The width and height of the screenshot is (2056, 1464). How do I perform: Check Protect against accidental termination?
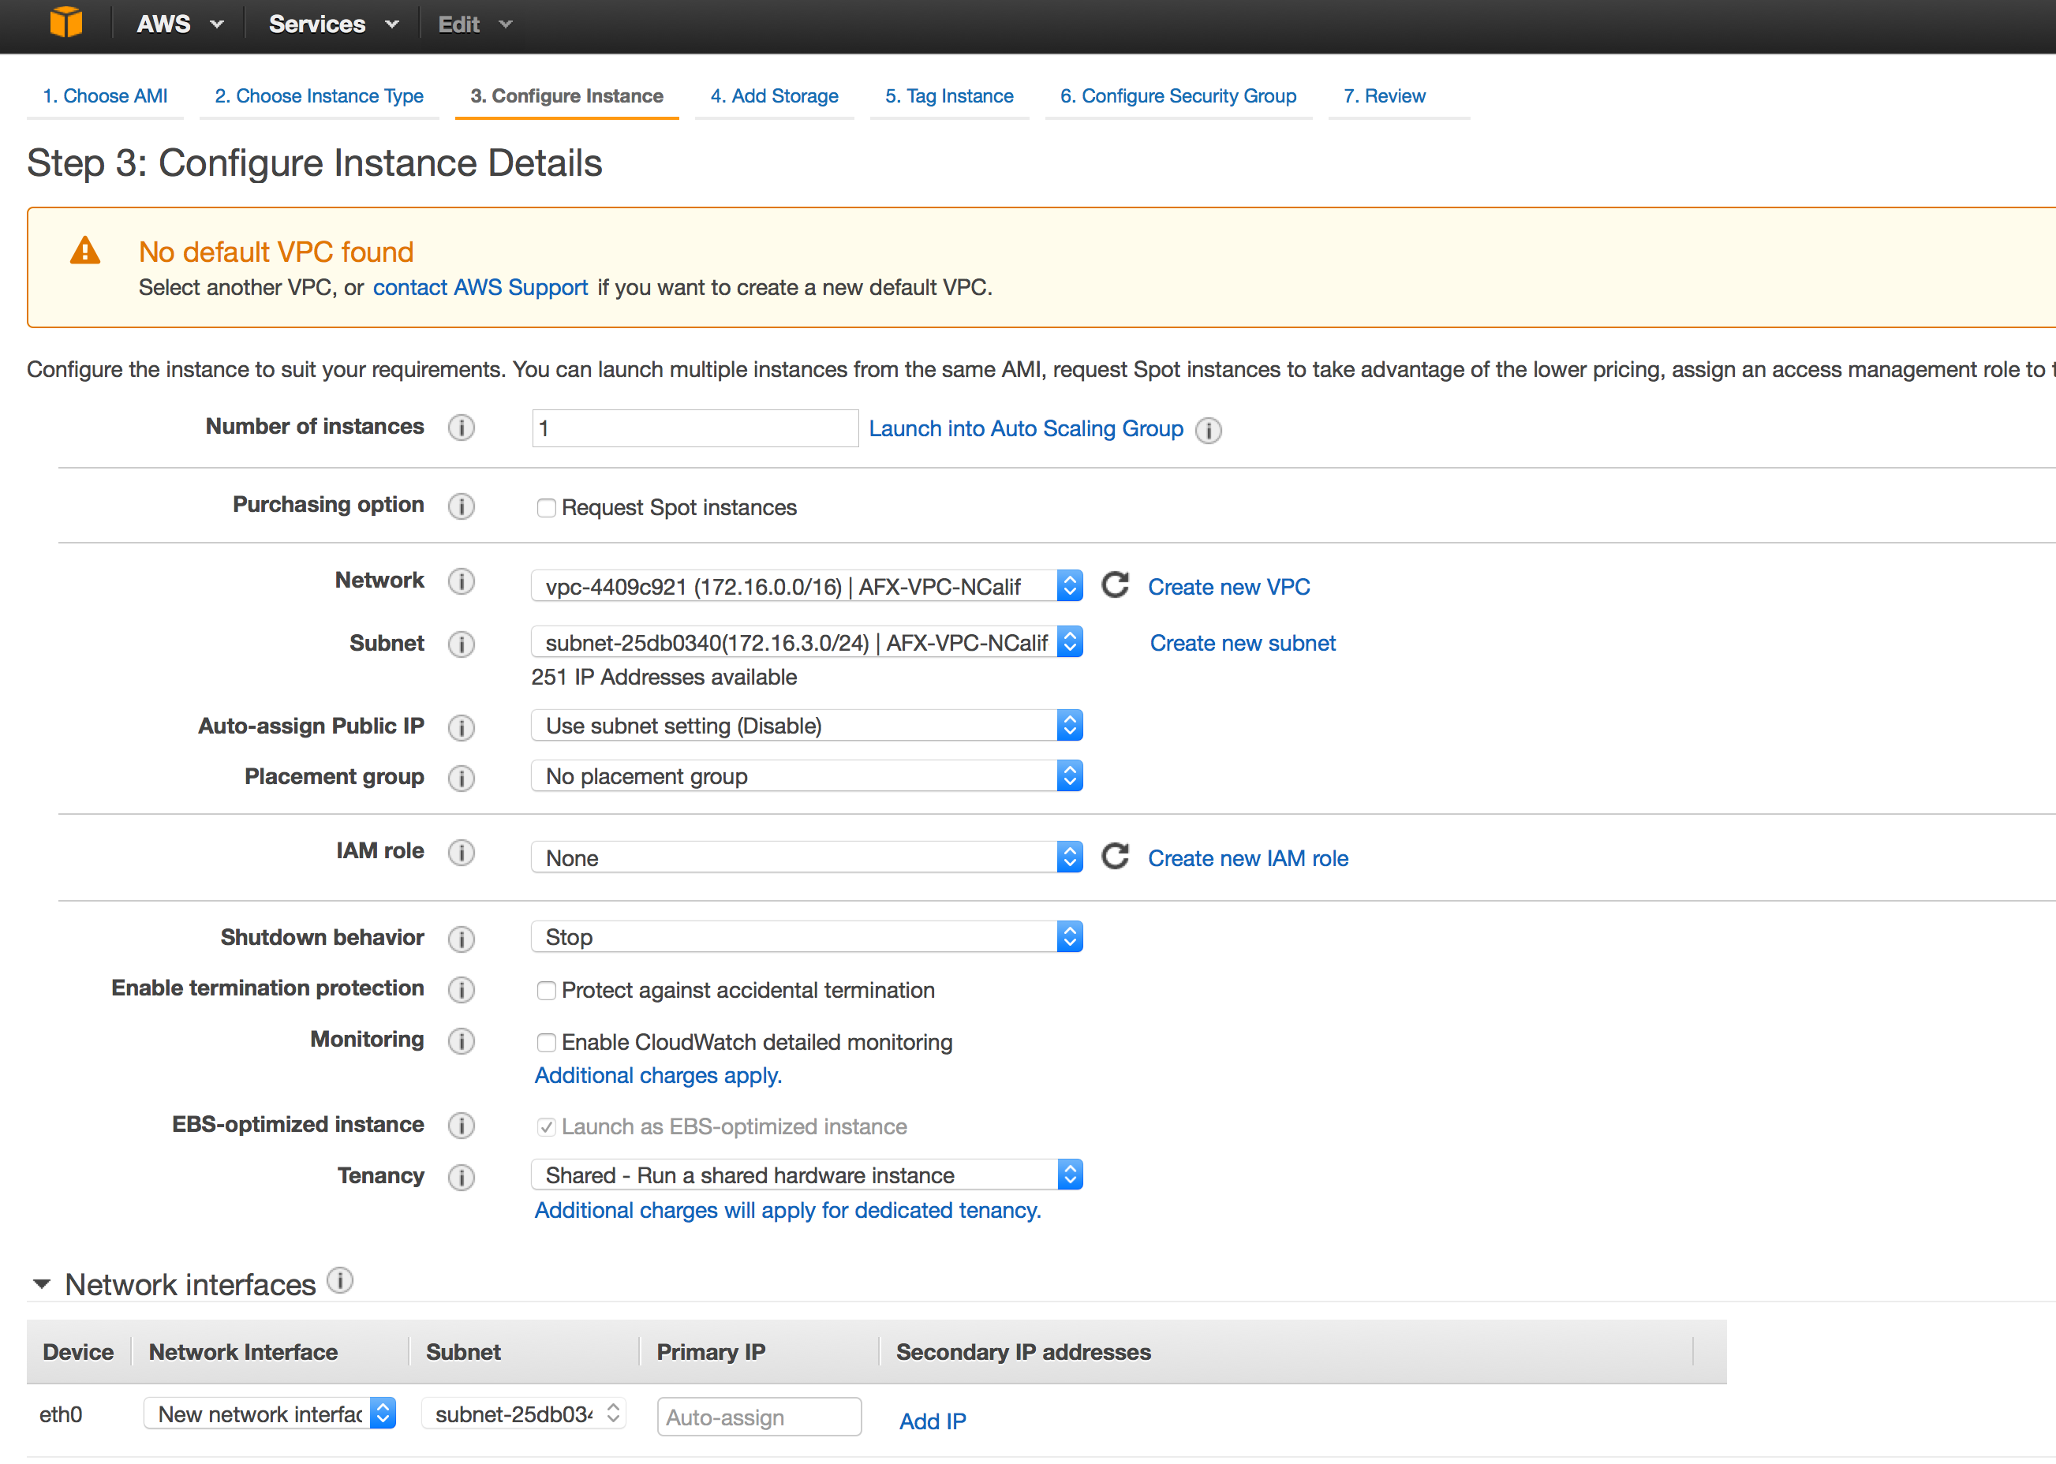(x=546, y=991)
